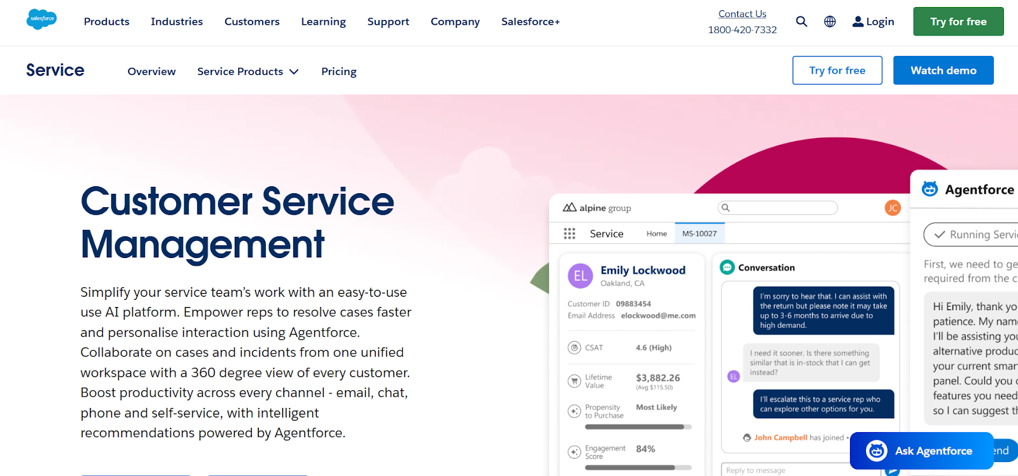Click the small EL avatar in conversation
1018x476 pixels.
(734, 376)
